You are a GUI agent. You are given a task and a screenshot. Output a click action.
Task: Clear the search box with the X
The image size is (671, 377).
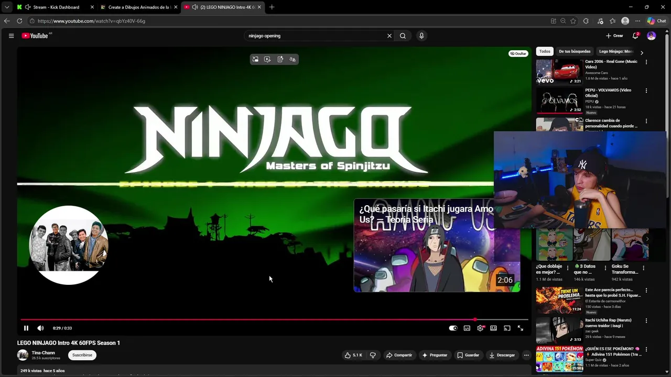(x=389, y=36)
